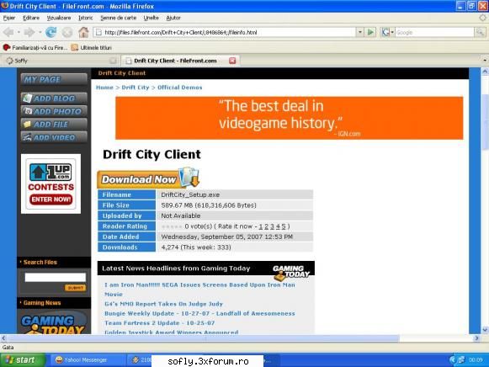Click the 1UP.com contests Enter Now banner
This screenshot has height=367, width=489.
[50, 183]
